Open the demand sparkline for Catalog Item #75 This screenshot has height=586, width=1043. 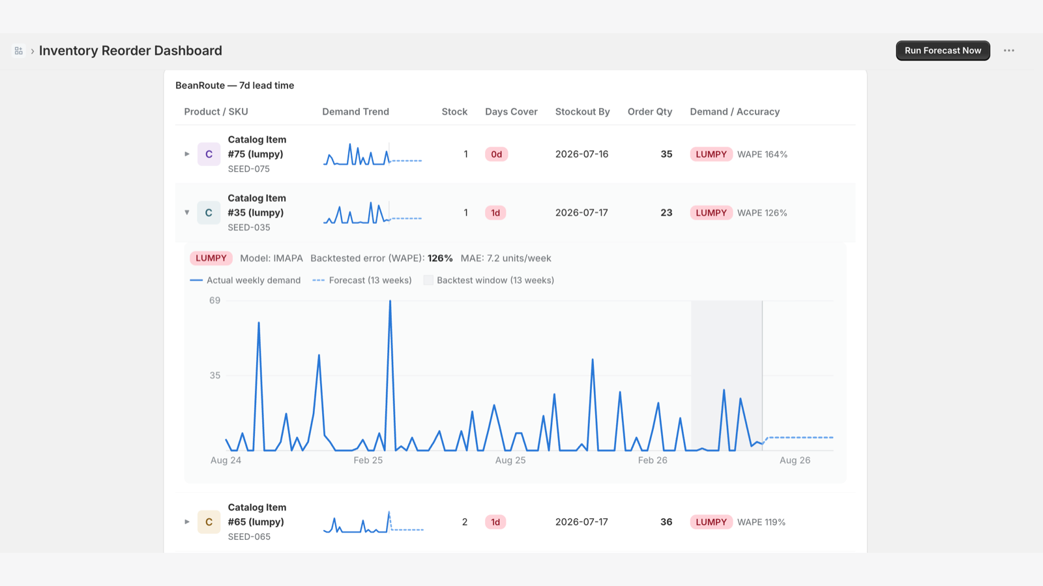coord(373,154)
